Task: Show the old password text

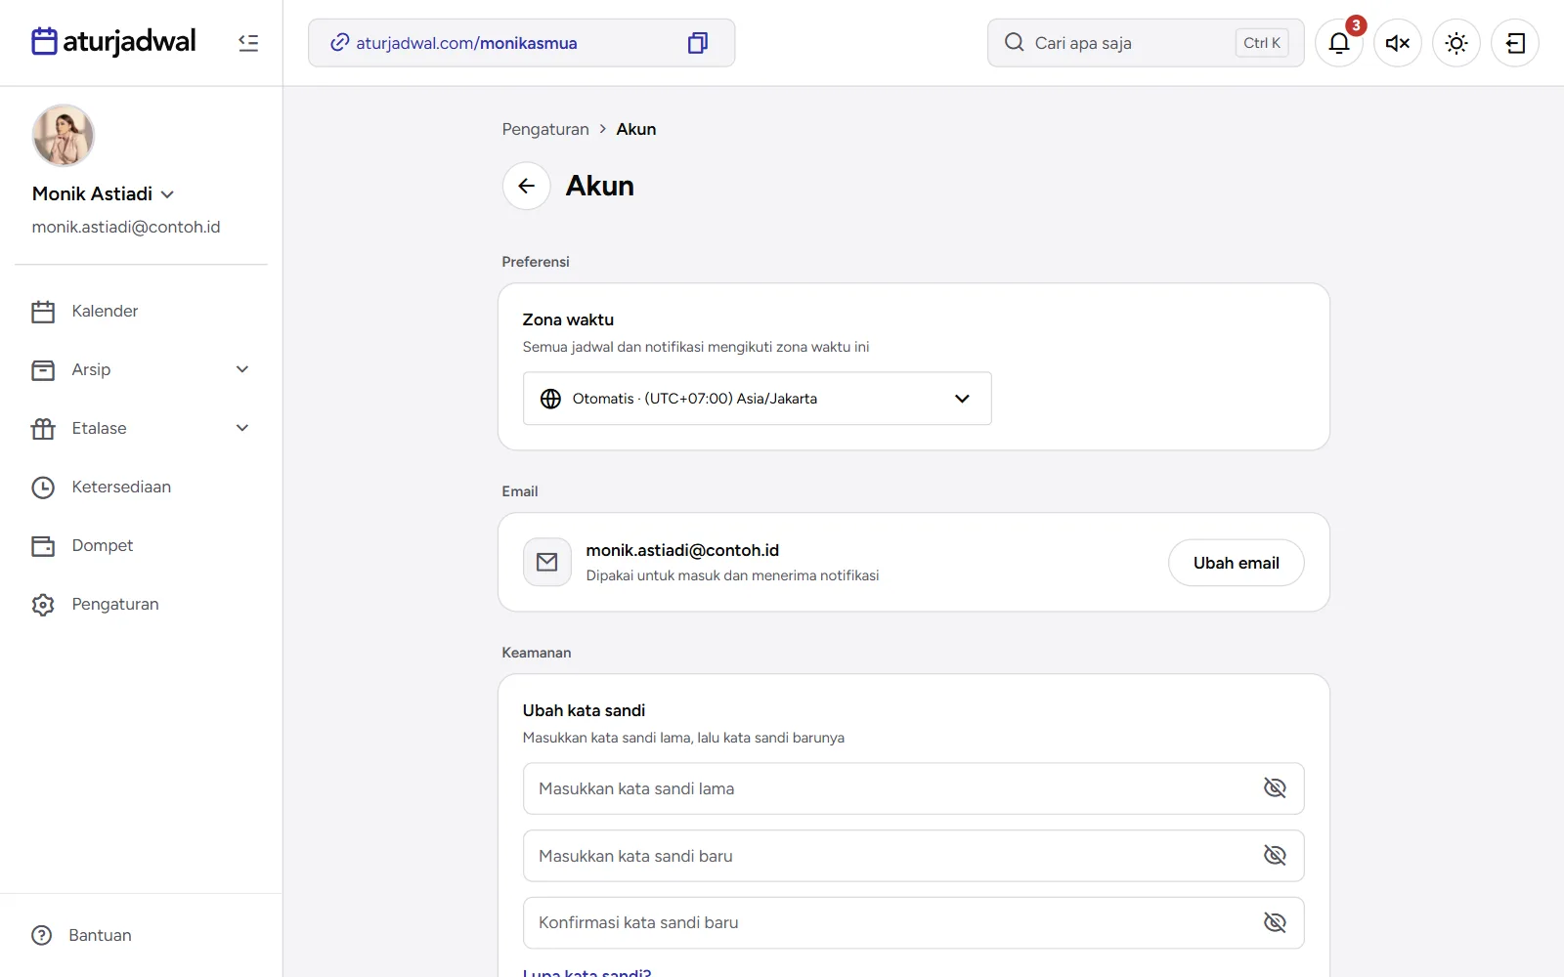Action: [1275, 787]
